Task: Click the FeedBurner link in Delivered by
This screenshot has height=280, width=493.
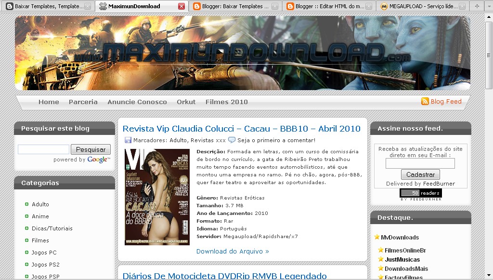Action: point(439,184)
